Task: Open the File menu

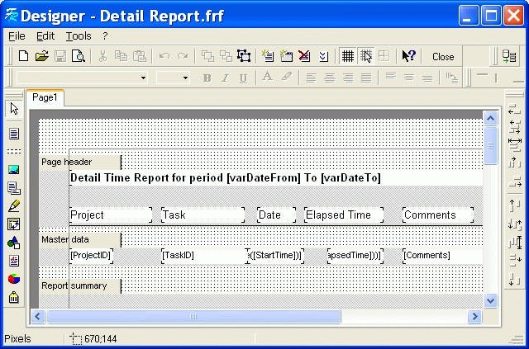Action: coord(17,35)
